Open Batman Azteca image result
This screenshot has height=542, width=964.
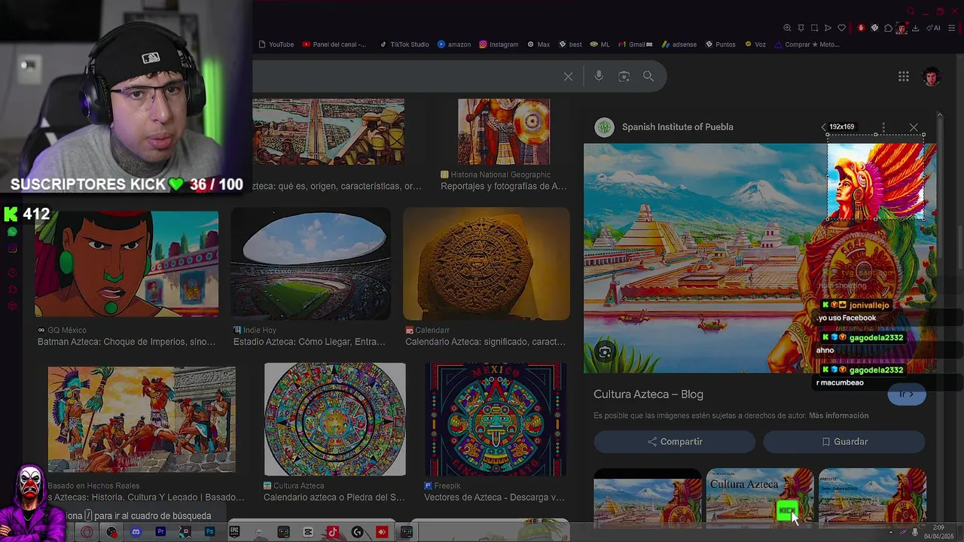[127, 264]
